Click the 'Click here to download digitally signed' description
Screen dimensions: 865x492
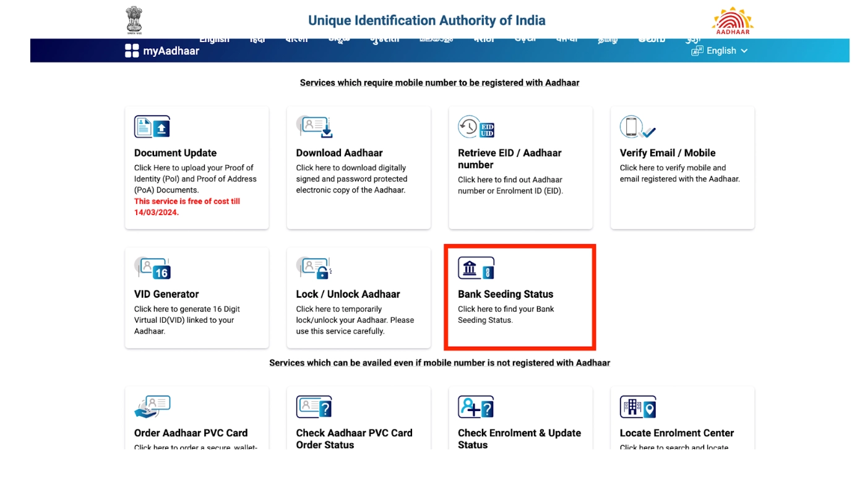coord(351,179)
